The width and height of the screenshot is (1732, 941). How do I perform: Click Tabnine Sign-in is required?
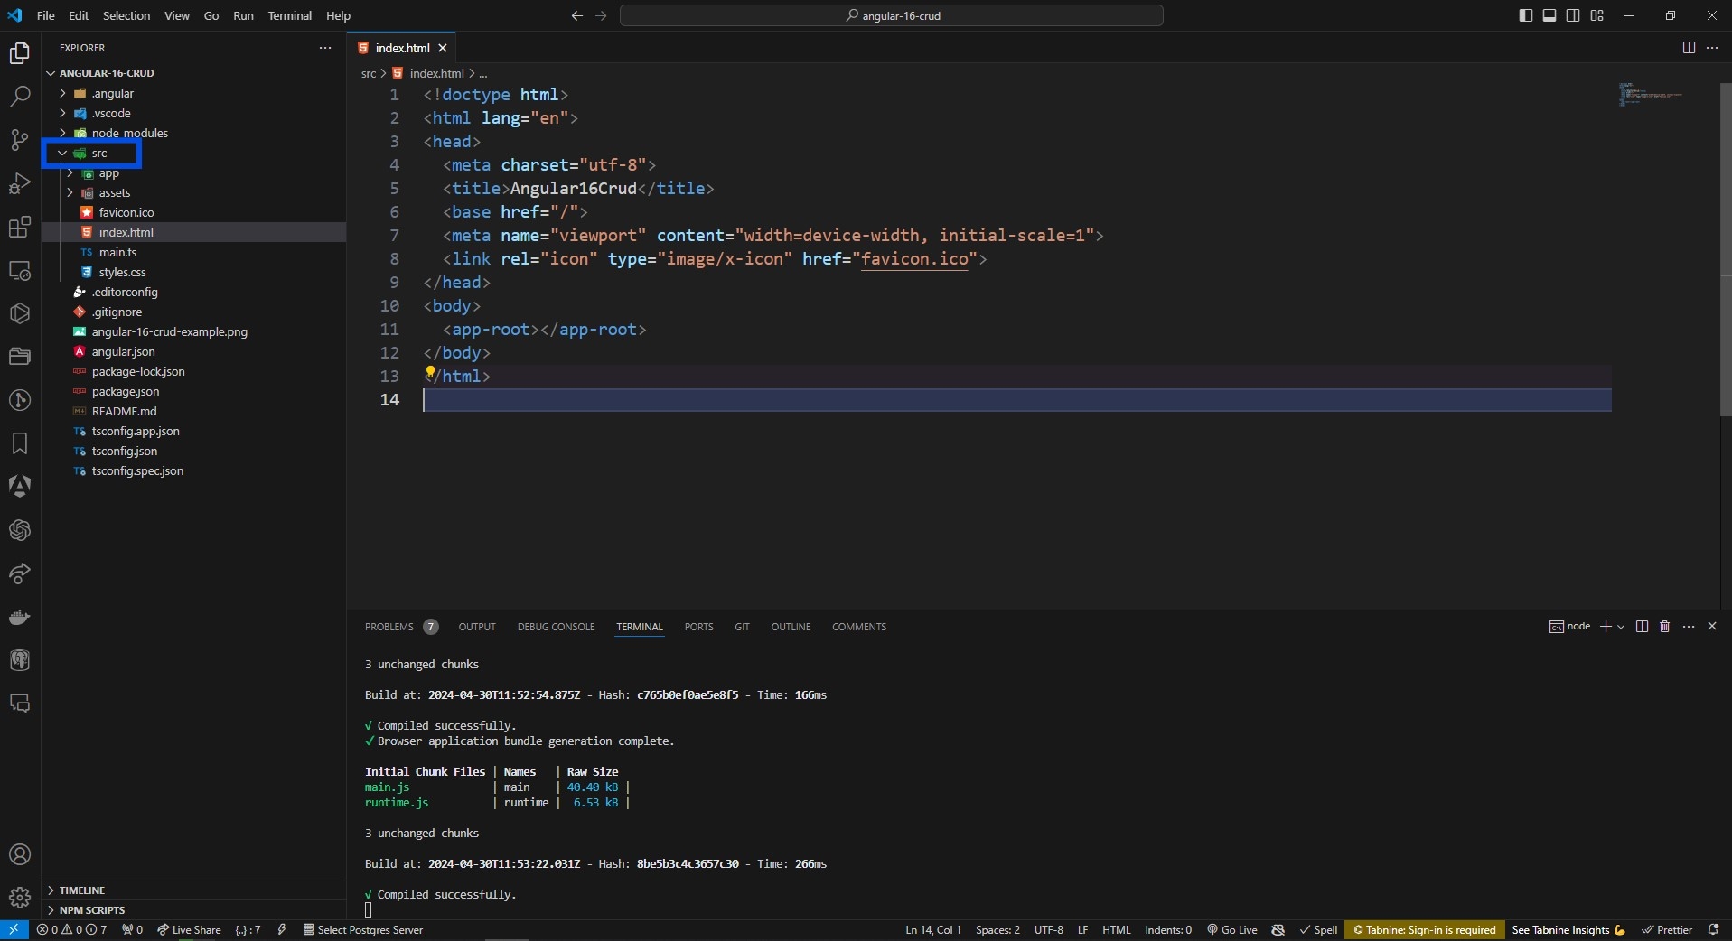1424,929
